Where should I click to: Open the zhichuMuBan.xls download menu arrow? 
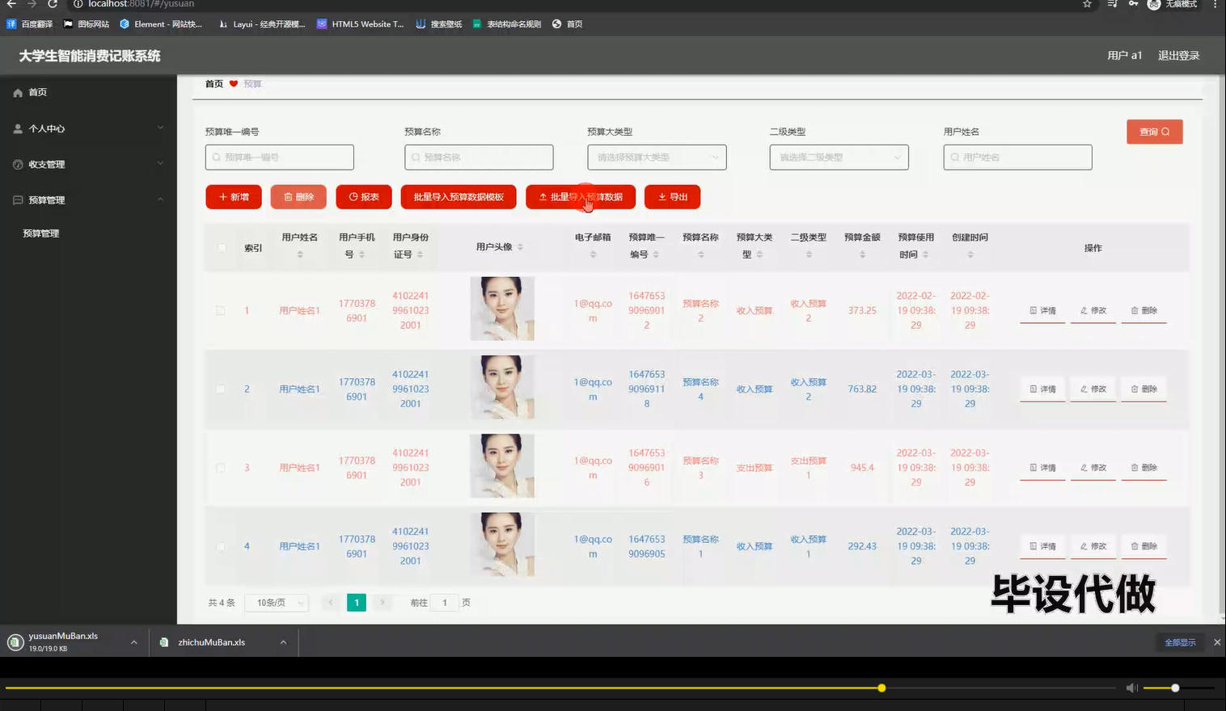pyautogui.click(x=283, y=642)
